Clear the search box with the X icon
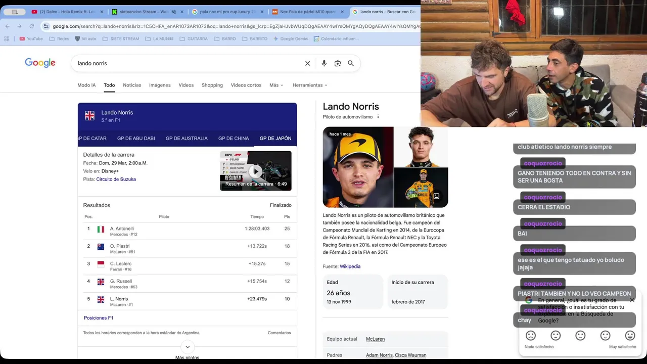The image size is (647, 364). coord(307,63)
